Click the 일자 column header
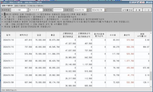The image size is (153, 92). click(8, 35)
